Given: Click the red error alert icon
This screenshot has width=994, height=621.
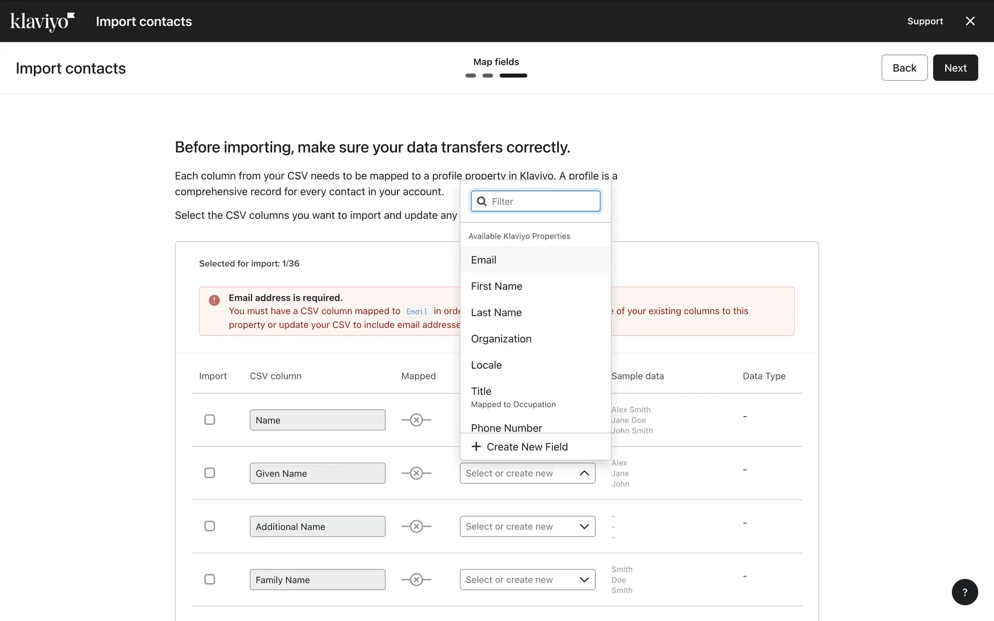Looking at the screenshot, I should point(214,300).
